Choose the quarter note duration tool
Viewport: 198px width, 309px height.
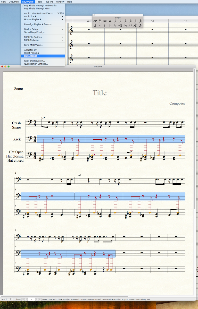[120, 21]
